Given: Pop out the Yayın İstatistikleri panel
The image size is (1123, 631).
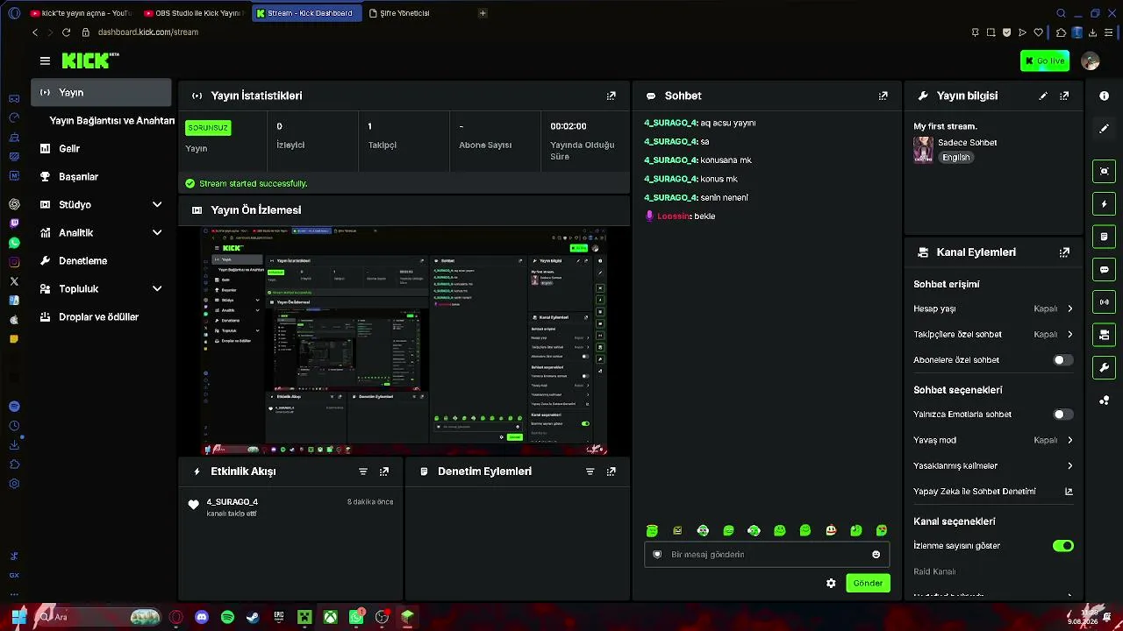Looking at the screenshot, I should click(612, 96).
